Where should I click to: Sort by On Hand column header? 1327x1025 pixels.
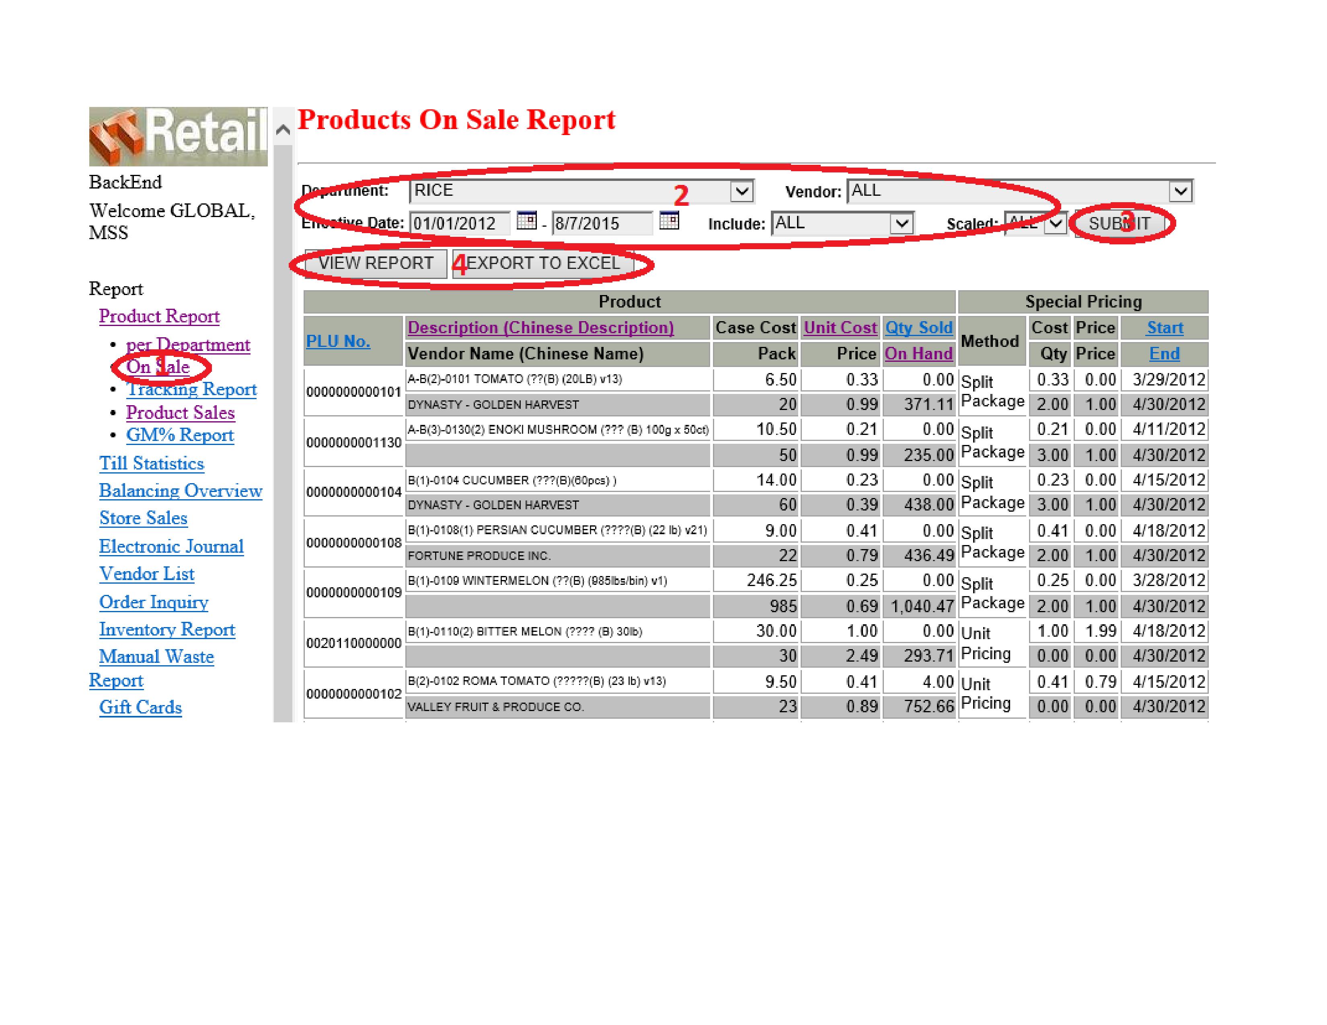coord(918,354)
